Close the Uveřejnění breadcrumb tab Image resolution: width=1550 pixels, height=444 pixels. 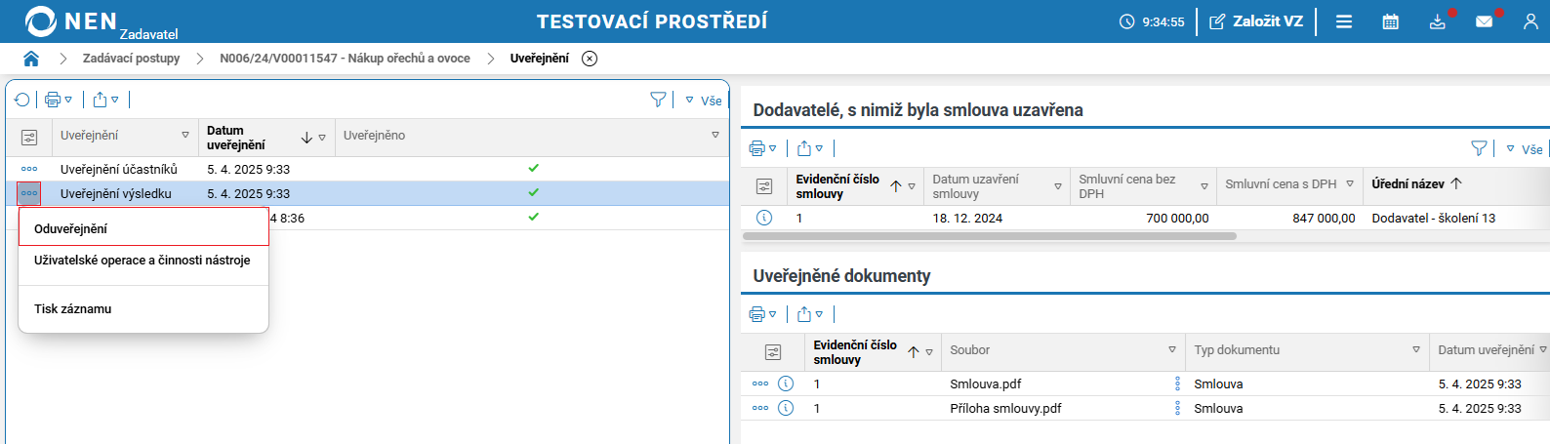[590, 59]
